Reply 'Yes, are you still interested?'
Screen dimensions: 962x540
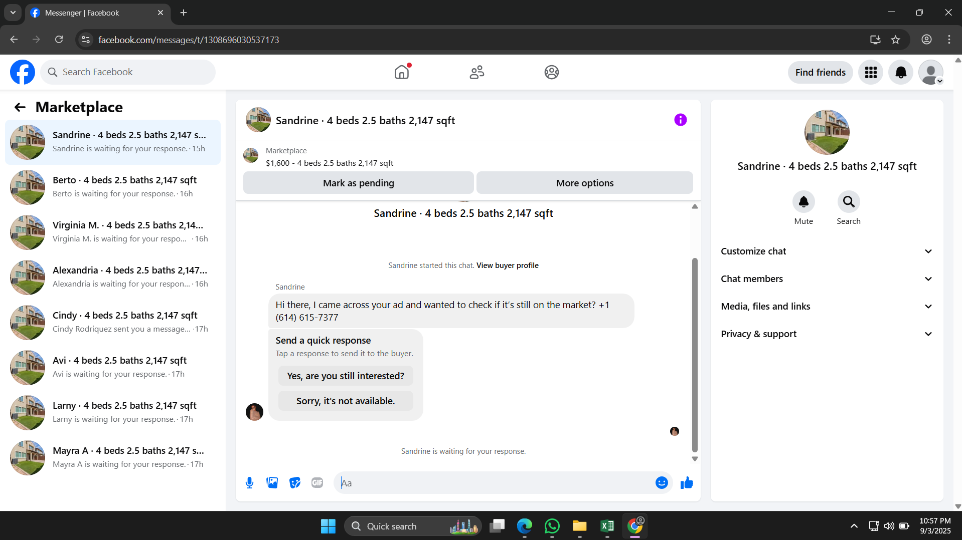(x=346, y=376)
